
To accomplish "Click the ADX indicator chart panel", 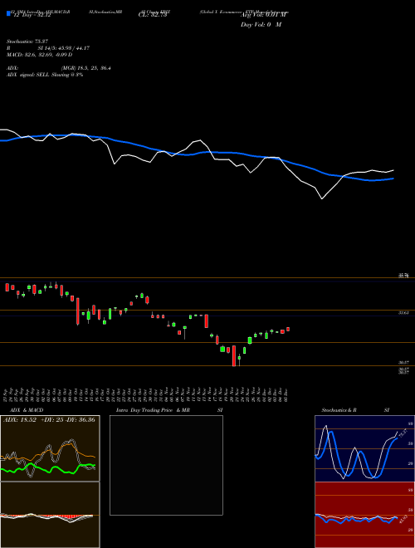I will (50, 448).
